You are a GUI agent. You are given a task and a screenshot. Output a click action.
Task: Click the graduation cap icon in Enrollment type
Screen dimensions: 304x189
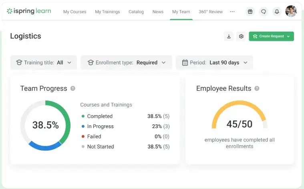tap(91, 62)
